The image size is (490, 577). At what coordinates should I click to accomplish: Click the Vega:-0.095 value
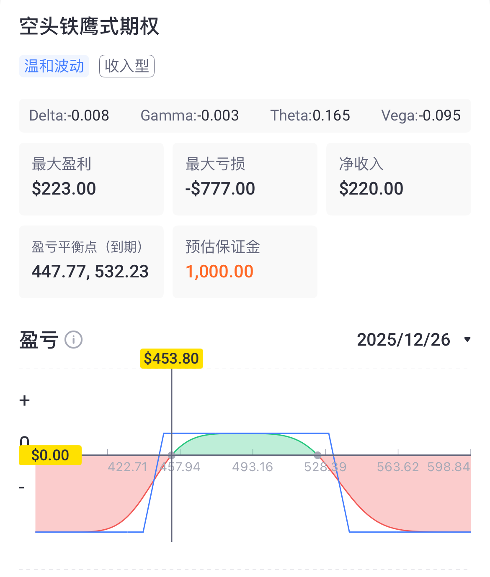click(x=420, y=115)
